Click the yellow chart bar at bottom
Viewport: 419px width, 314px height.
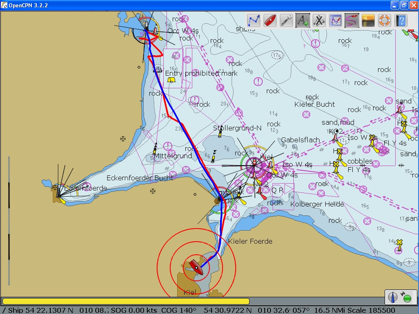click(x=126, y=301)
